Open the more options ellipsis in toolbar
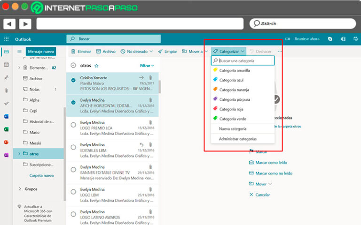Image resolution: width=361 pixels, height=225 pixels. tap(280, 52)
